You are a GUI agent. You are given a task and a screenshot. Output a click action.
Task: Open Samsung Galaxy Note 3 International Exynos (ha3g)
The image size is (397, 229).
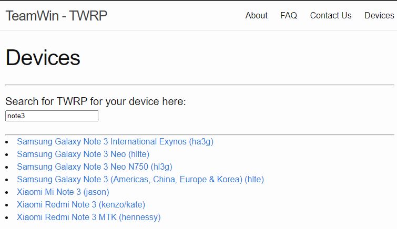point(115,141)
